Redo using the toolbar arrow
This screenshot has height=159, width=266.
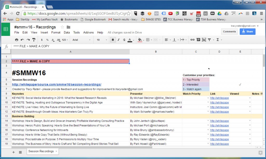pyautogui.click(x=28, y=40)
